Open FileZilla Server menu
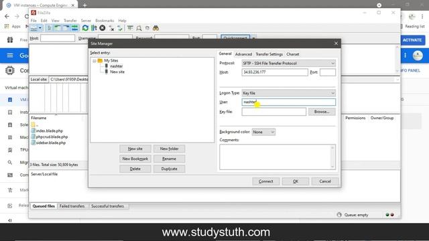The image size is (429, 241). (86, 21)
